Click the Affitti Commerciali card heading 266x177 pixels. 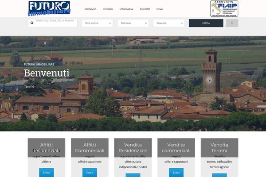[x=90, y=148]
